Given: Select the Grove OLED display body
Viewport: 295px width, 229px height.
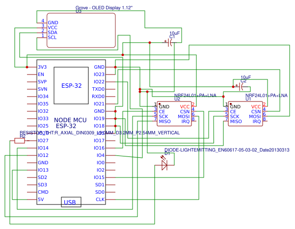Looking at the screenshot, I should tap(81, 30).
